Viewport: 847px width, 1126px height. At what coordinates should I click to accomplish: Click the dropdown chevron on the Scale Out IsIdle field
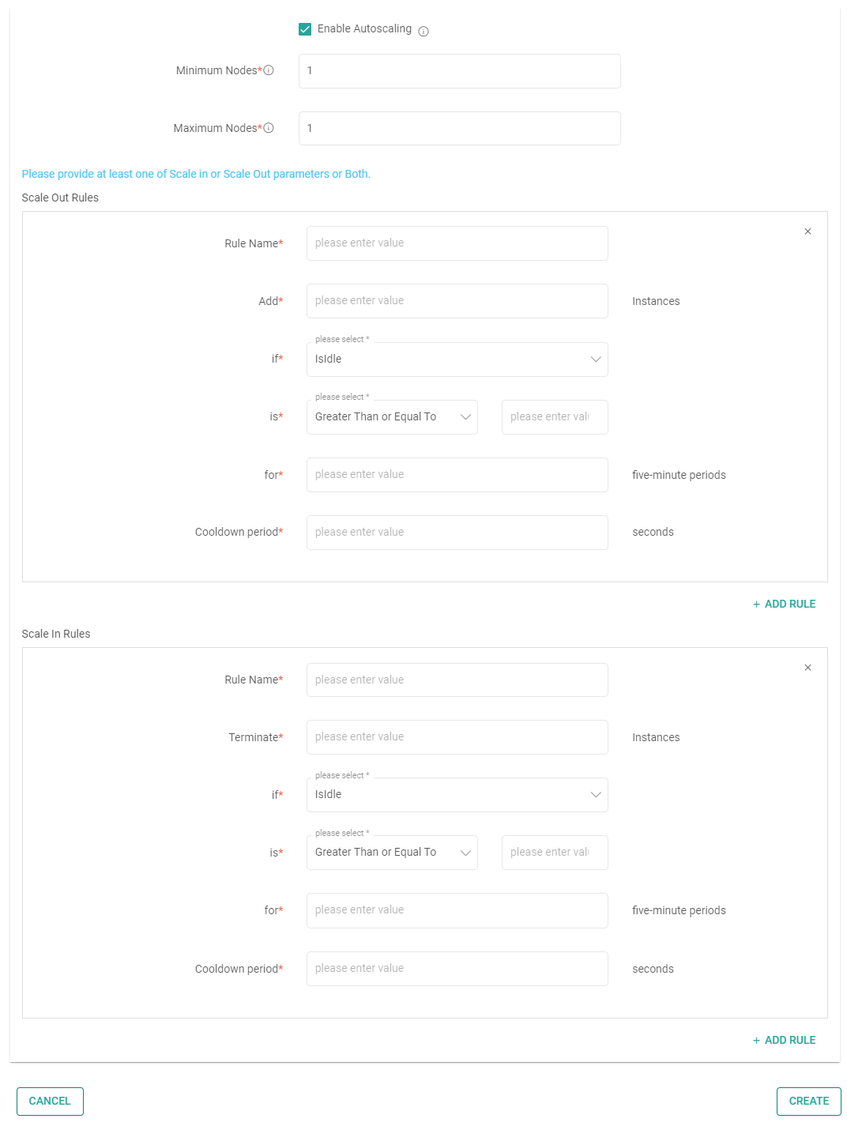596,360
